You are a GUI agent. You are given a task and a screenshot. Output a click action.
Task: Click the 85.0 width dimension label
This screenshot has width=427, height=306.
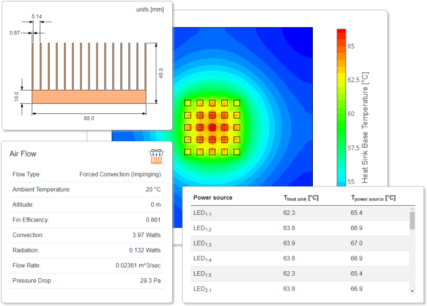pos(89,118)
